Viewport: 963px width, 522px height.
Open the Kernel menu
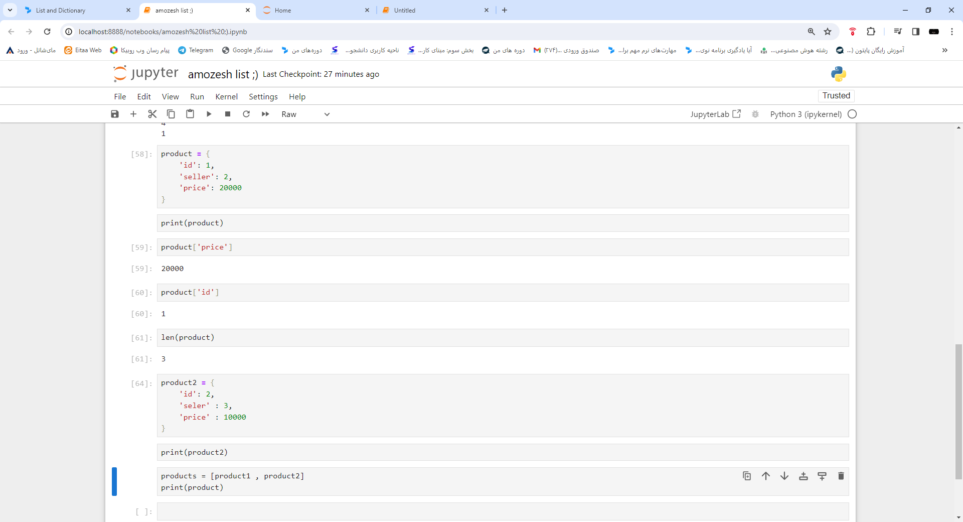(227, 96)
